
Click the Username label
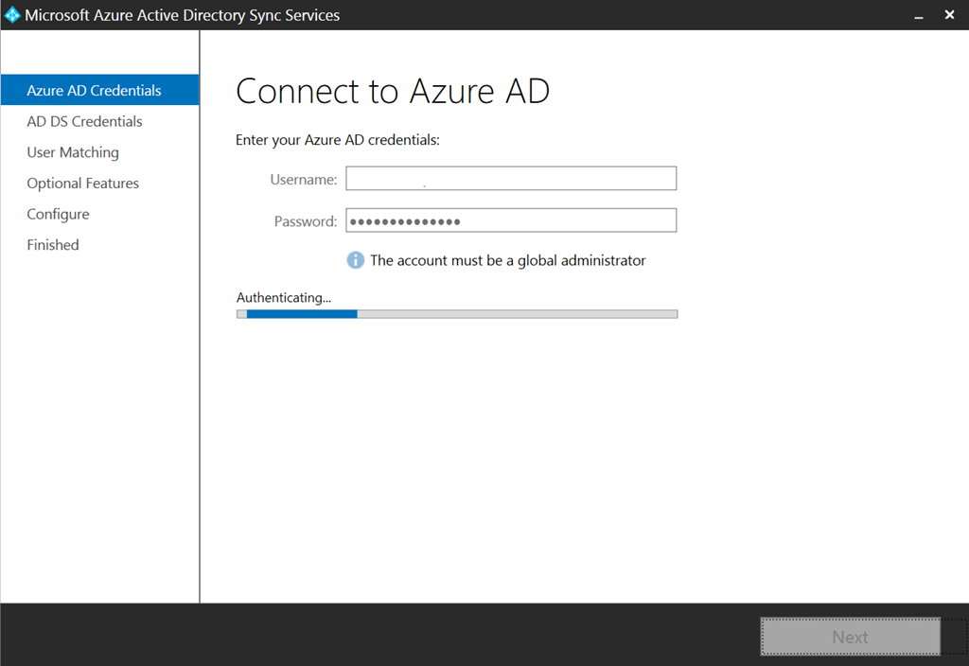pos(303,179)
